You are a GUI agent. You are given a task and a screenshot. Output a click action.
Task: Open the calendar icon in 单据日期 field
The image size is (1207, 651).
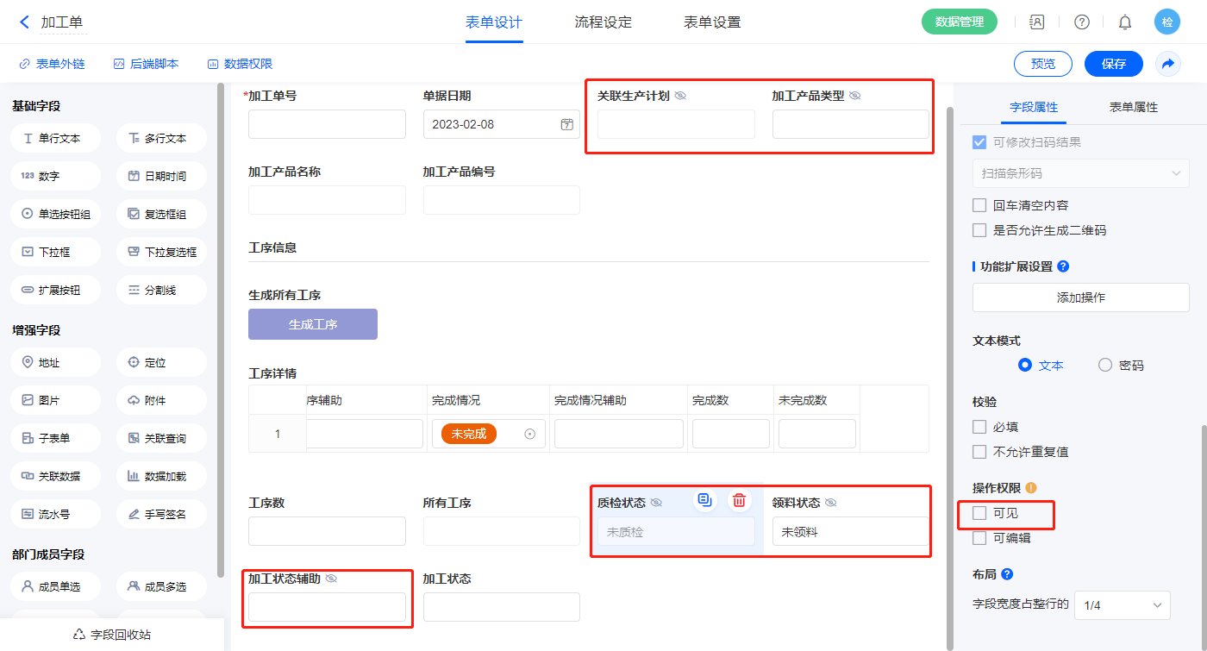pyautogui.click(x=566, y=124)
